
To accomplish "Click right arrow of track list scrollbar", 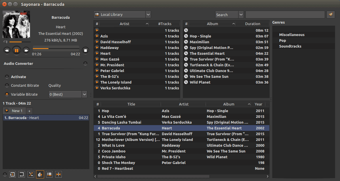I will [267, 176].
